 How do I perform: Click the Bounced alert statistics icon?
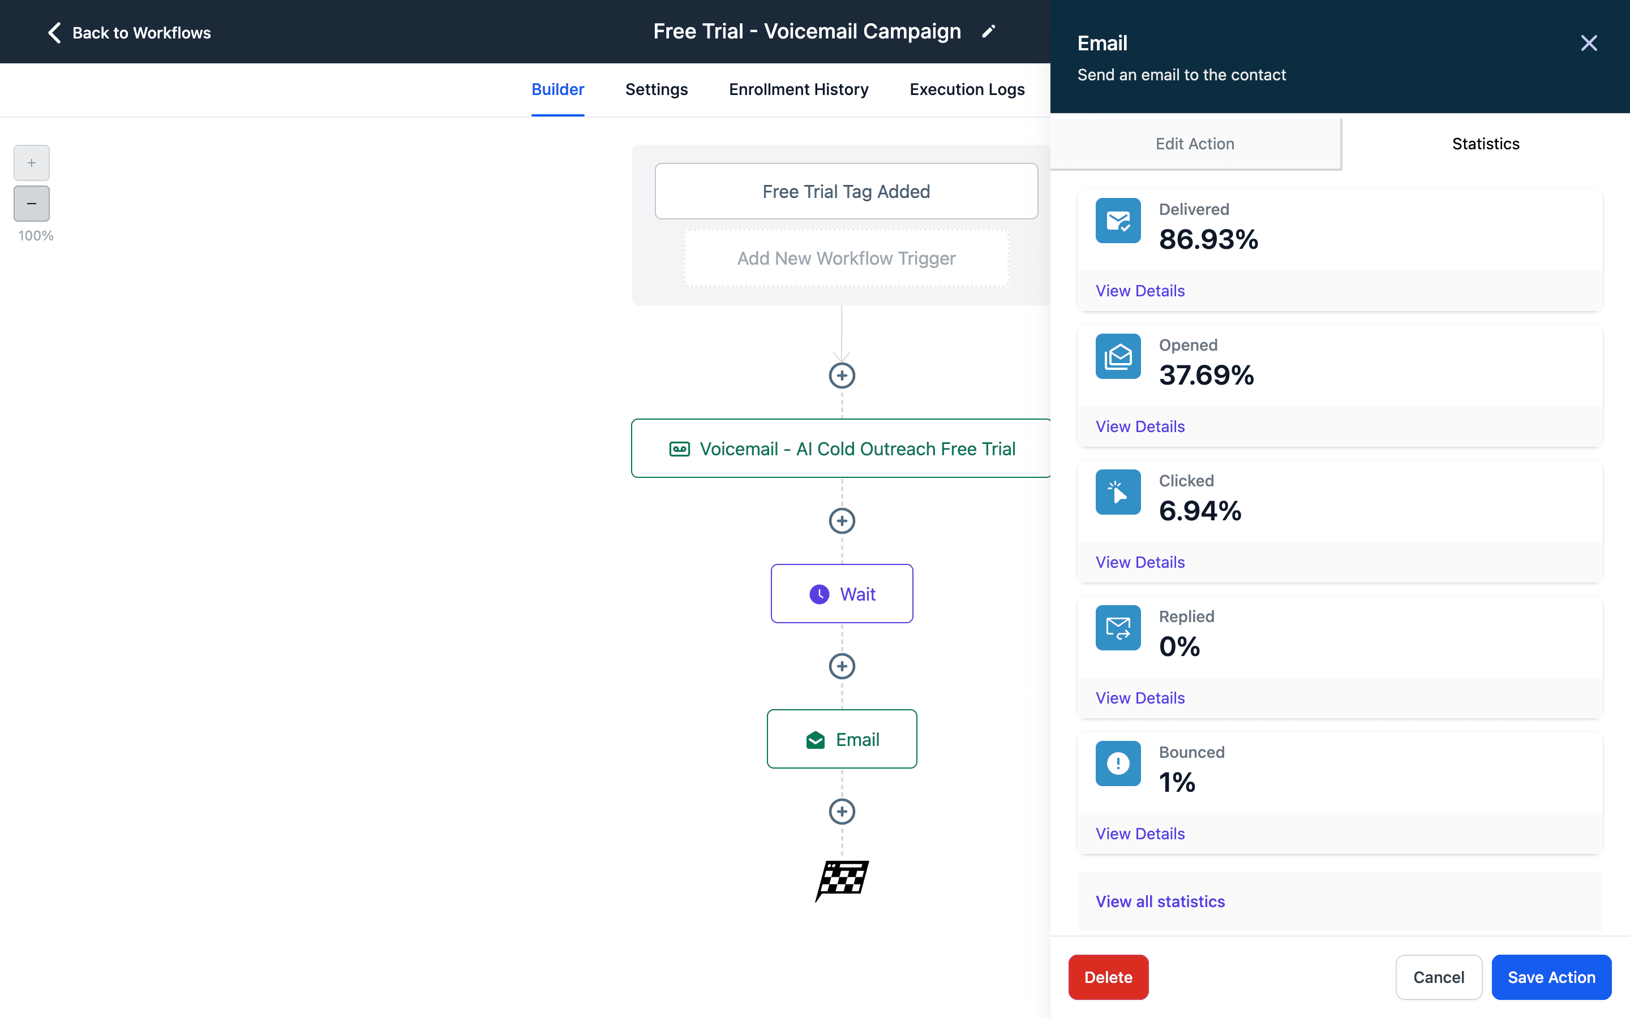pyautogui.click(x=1118, y=762)
